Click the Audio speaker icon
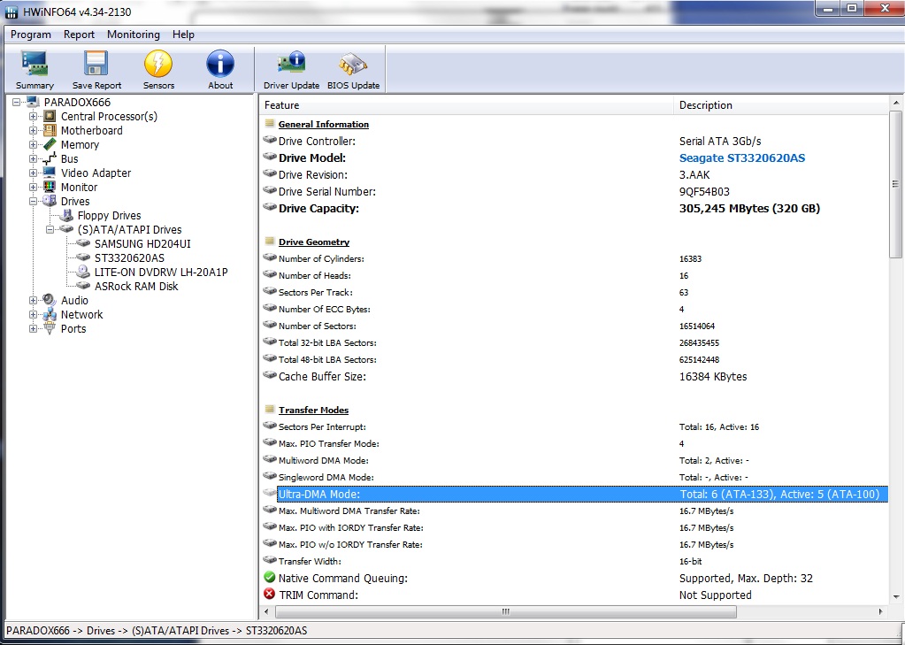 tap(50, 300)
